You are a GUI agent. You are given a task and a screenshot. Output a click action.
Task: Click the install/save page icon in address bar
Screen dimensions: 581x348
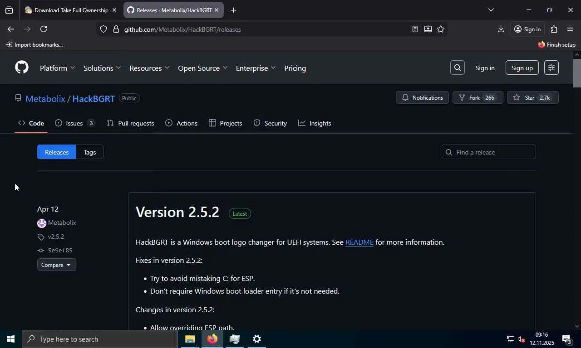click(428, 29)
